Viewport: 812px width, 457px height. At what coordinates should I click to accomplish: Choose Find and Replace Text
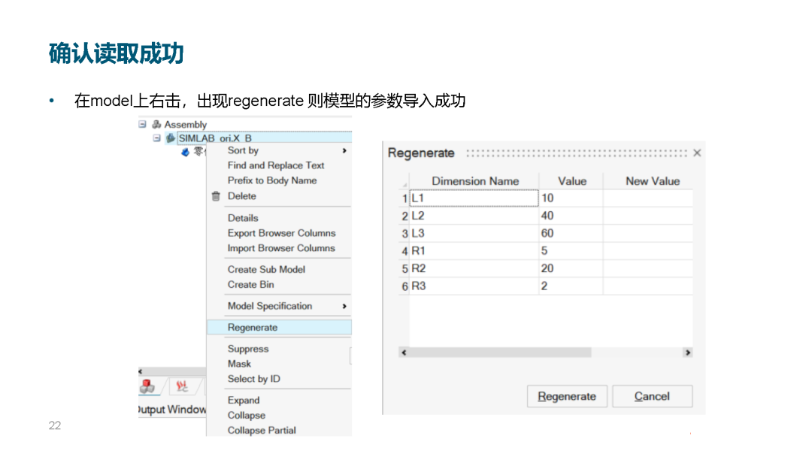click(x=276, y=165)
